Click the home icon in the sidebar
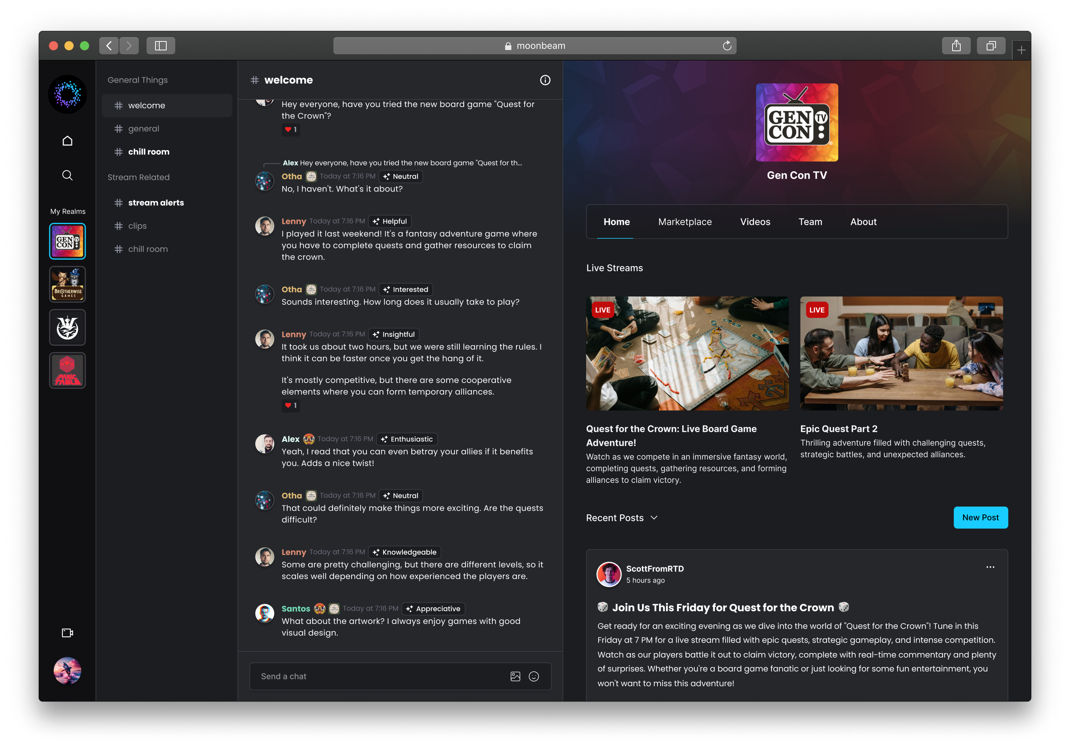The height and width of the screenshot is (748, 1070). 67,141
